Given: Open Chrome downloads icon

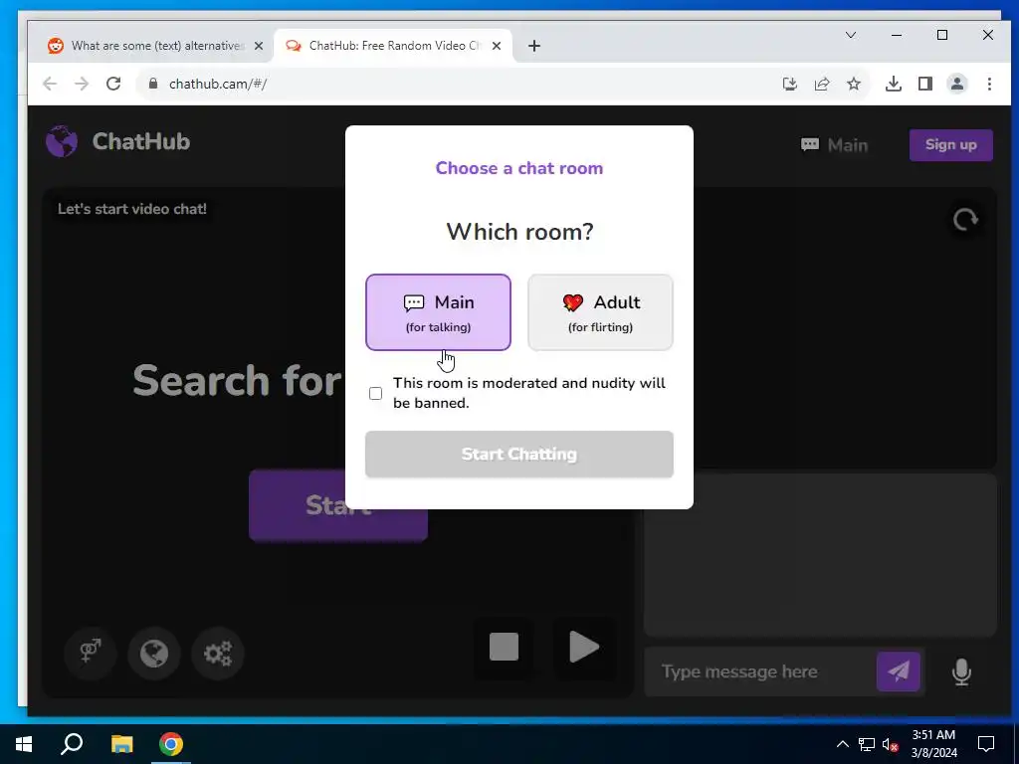Looking at the screenshot, I should [894, 84].
